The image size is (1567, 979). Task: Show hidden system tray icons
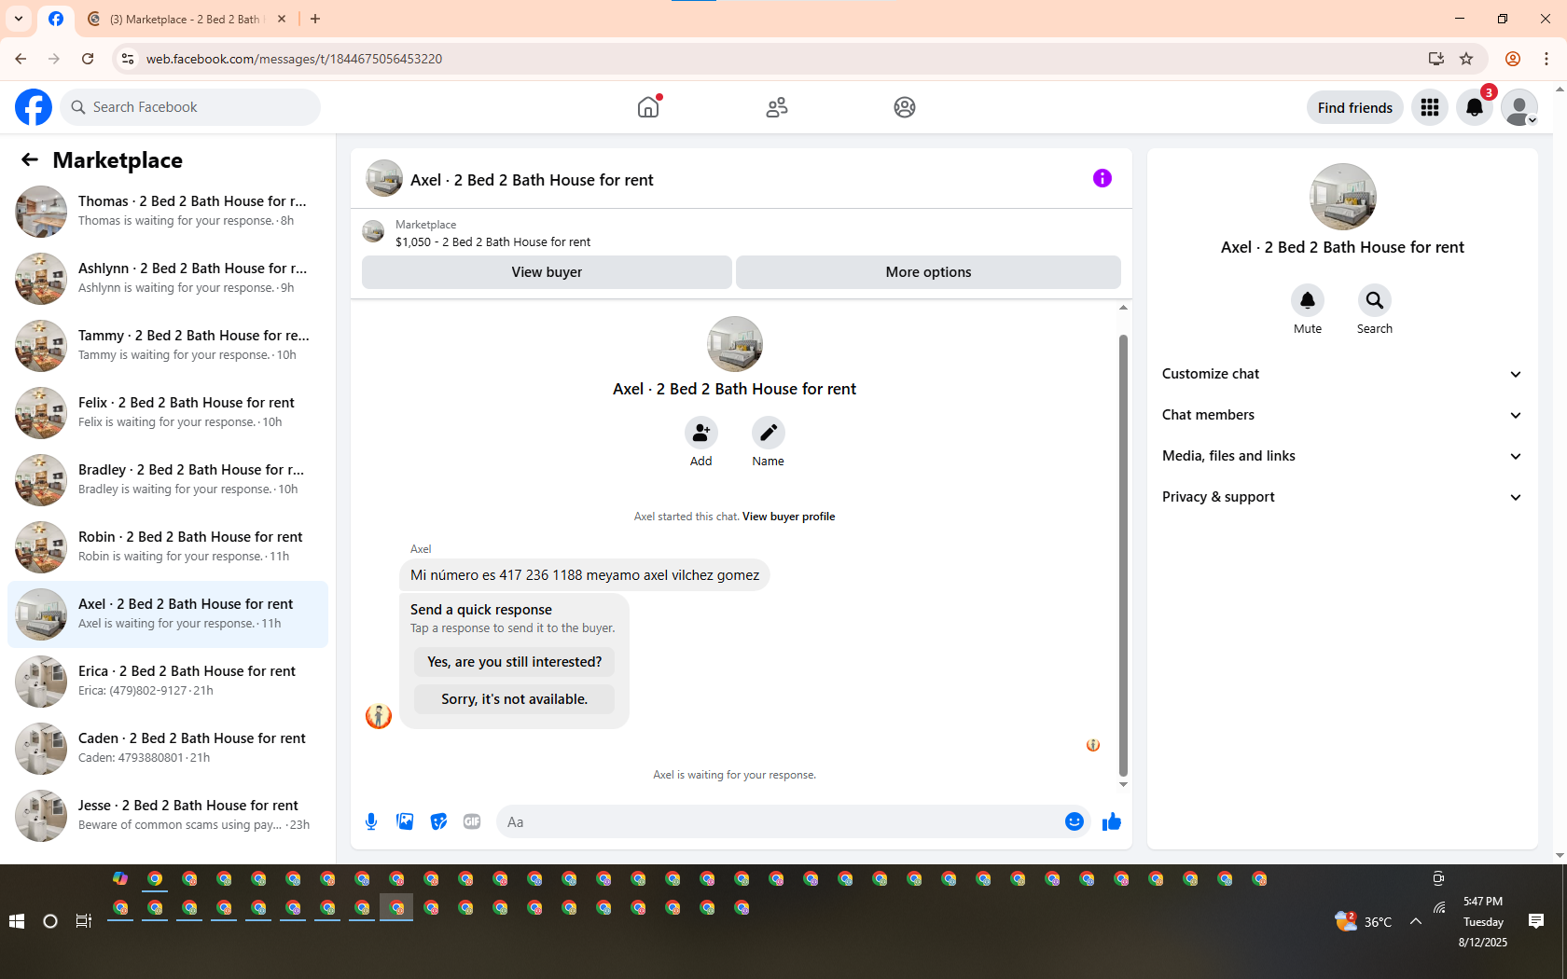pos(1416,921)
